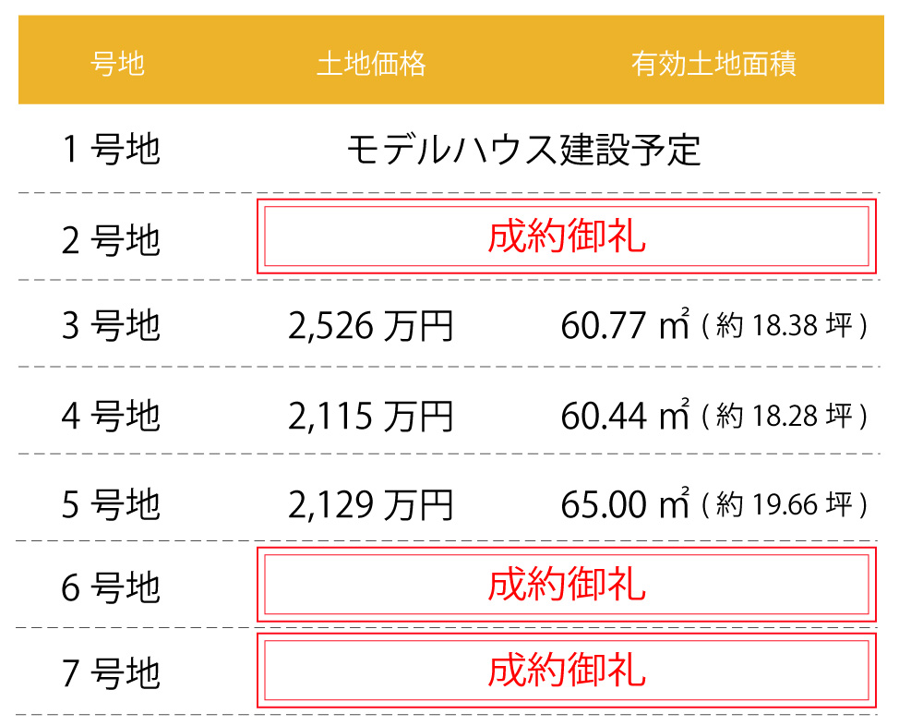The image size is (899, 726).
Task: Select the 2号地 row label
Action: click(x=111, y=239)
